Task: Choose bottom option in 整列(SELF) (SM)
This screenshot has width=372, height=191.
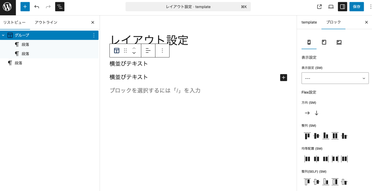Action: pos(326,182)
